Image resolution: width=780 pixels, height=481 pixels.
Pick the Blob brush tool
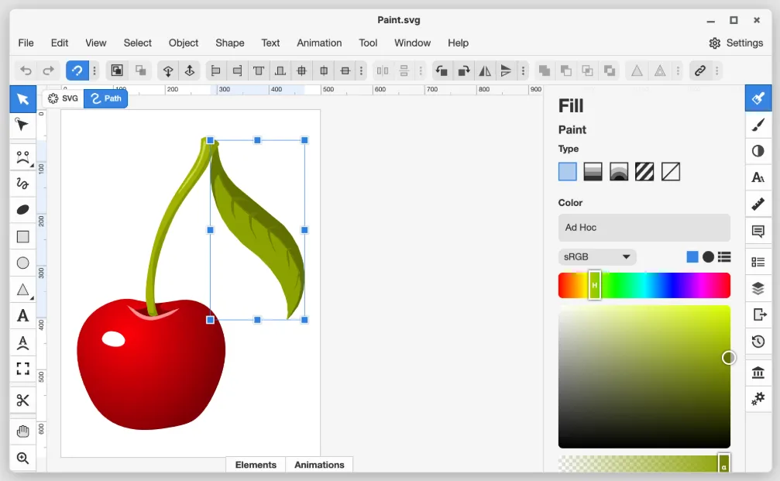click(23, 210)
